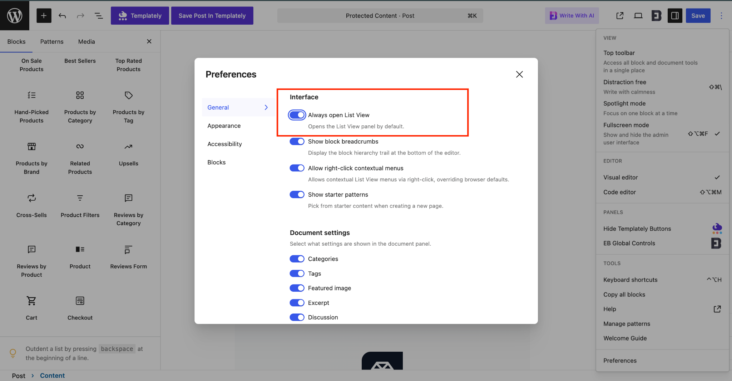
Task: Toggle Fullscreen mode option
Action: (x=662, y=134)
